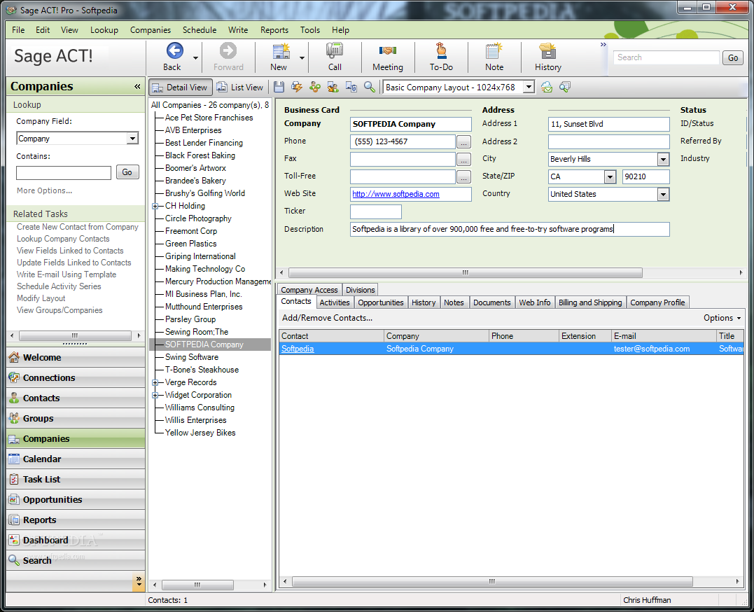Click the e-mail envelope toolbar icon
Screen dimensions: 754x612
(x=547, y=87)
